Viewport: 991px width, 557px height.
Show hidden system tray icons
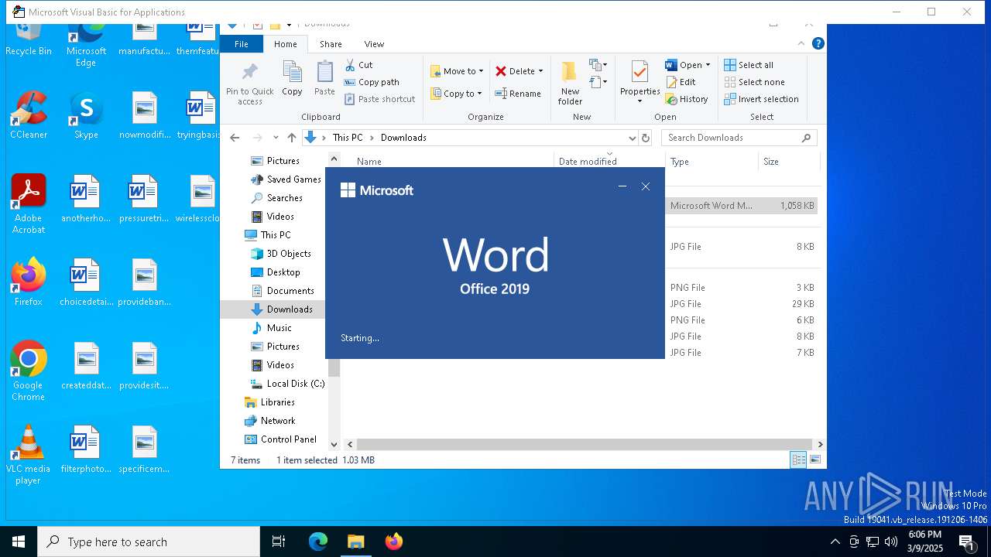tap(835, 542)
